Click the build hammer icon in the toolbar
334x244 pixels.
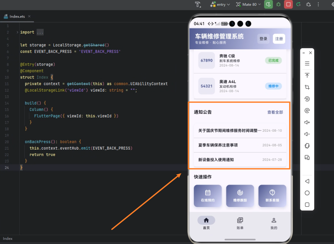(198, 4)
